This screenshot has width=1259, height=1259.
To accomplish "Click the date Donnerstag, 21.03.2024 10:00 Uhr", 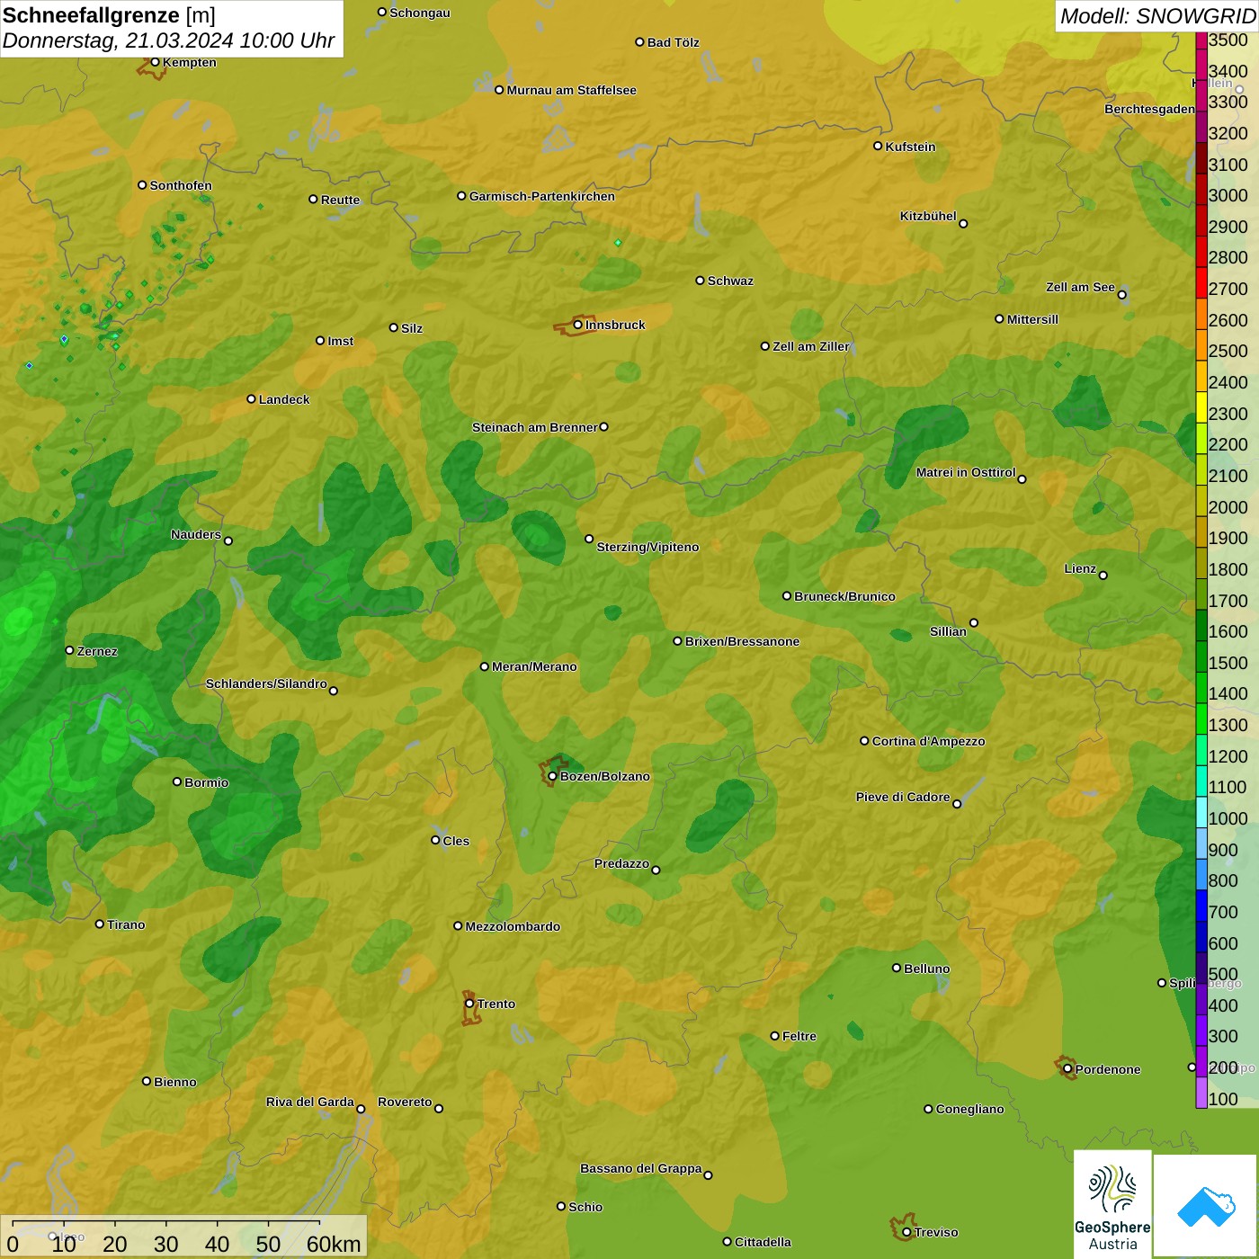I will tap(168, 40).
